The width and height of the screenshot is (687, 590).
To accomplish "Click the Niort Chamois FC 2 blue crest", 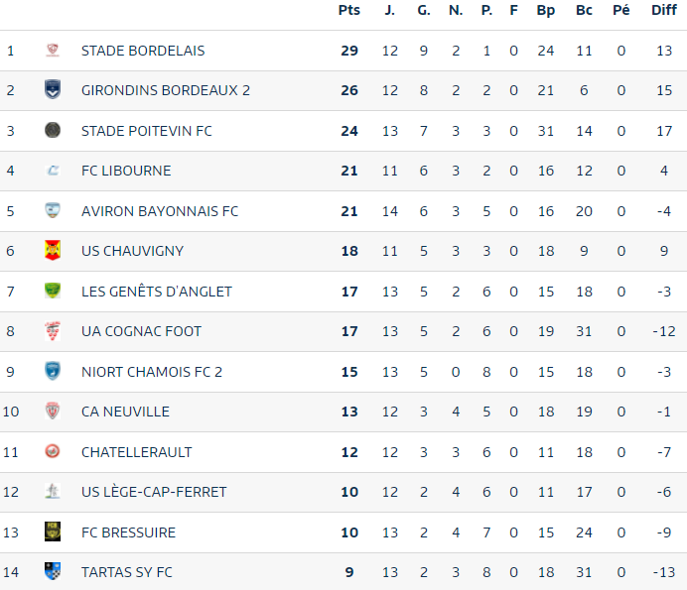I will pyautogui.click(x=53, y=371).
